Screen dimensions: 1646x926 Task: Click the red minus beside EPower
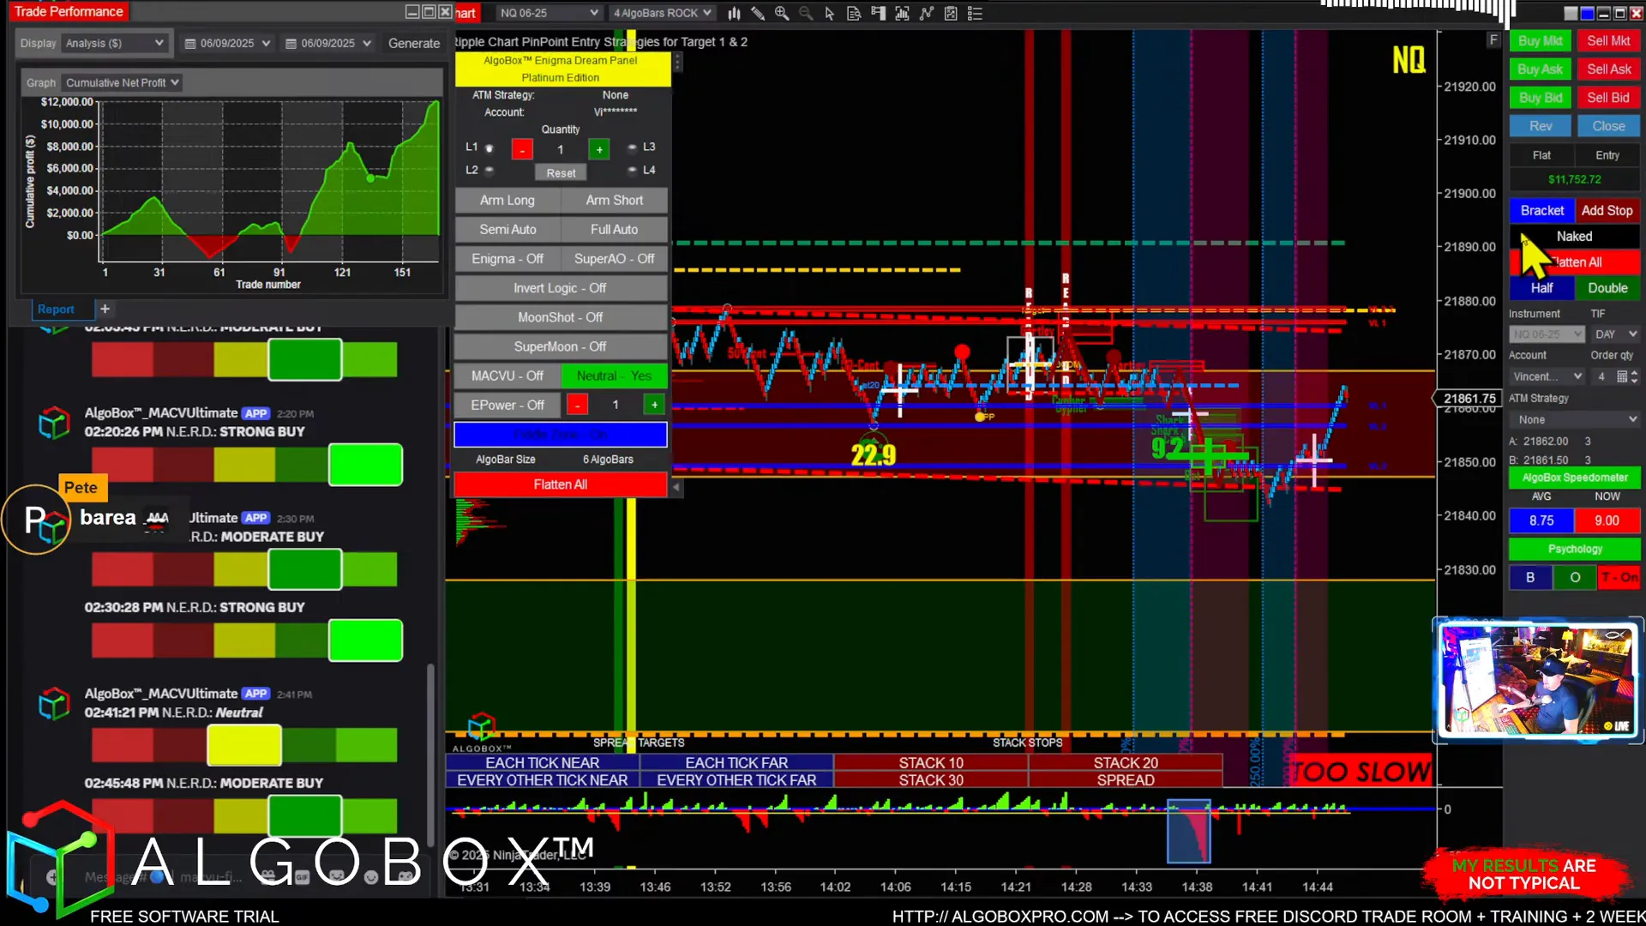coord(578,405)
